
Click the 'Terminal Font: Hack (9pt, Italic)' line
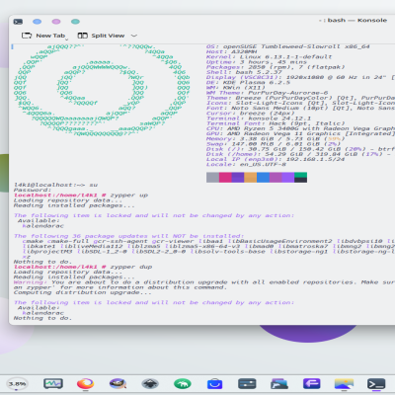(276, 123)
